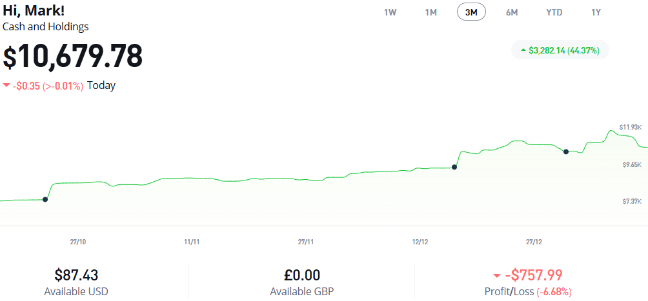Open the $87.43 Available USD balance

(76, 275)
